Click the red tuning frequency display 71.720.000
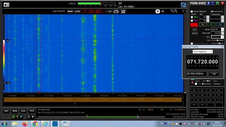 93,11
